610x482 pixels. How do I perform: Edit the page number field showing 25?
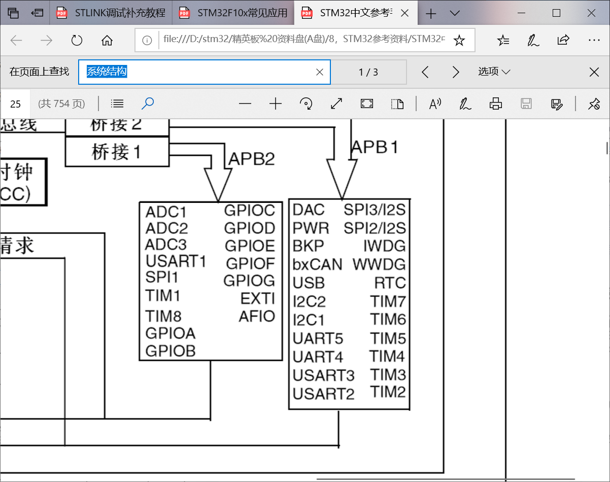16,104
